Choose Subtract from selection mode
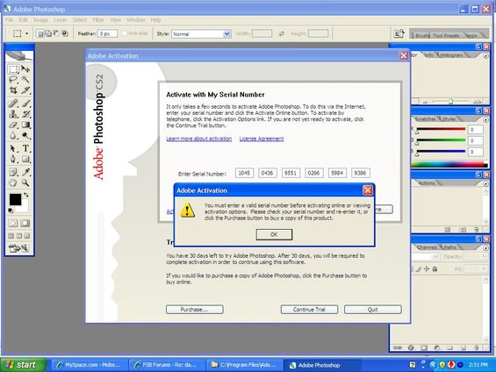Viewport: 496px width, 372px height. point(56,33)
